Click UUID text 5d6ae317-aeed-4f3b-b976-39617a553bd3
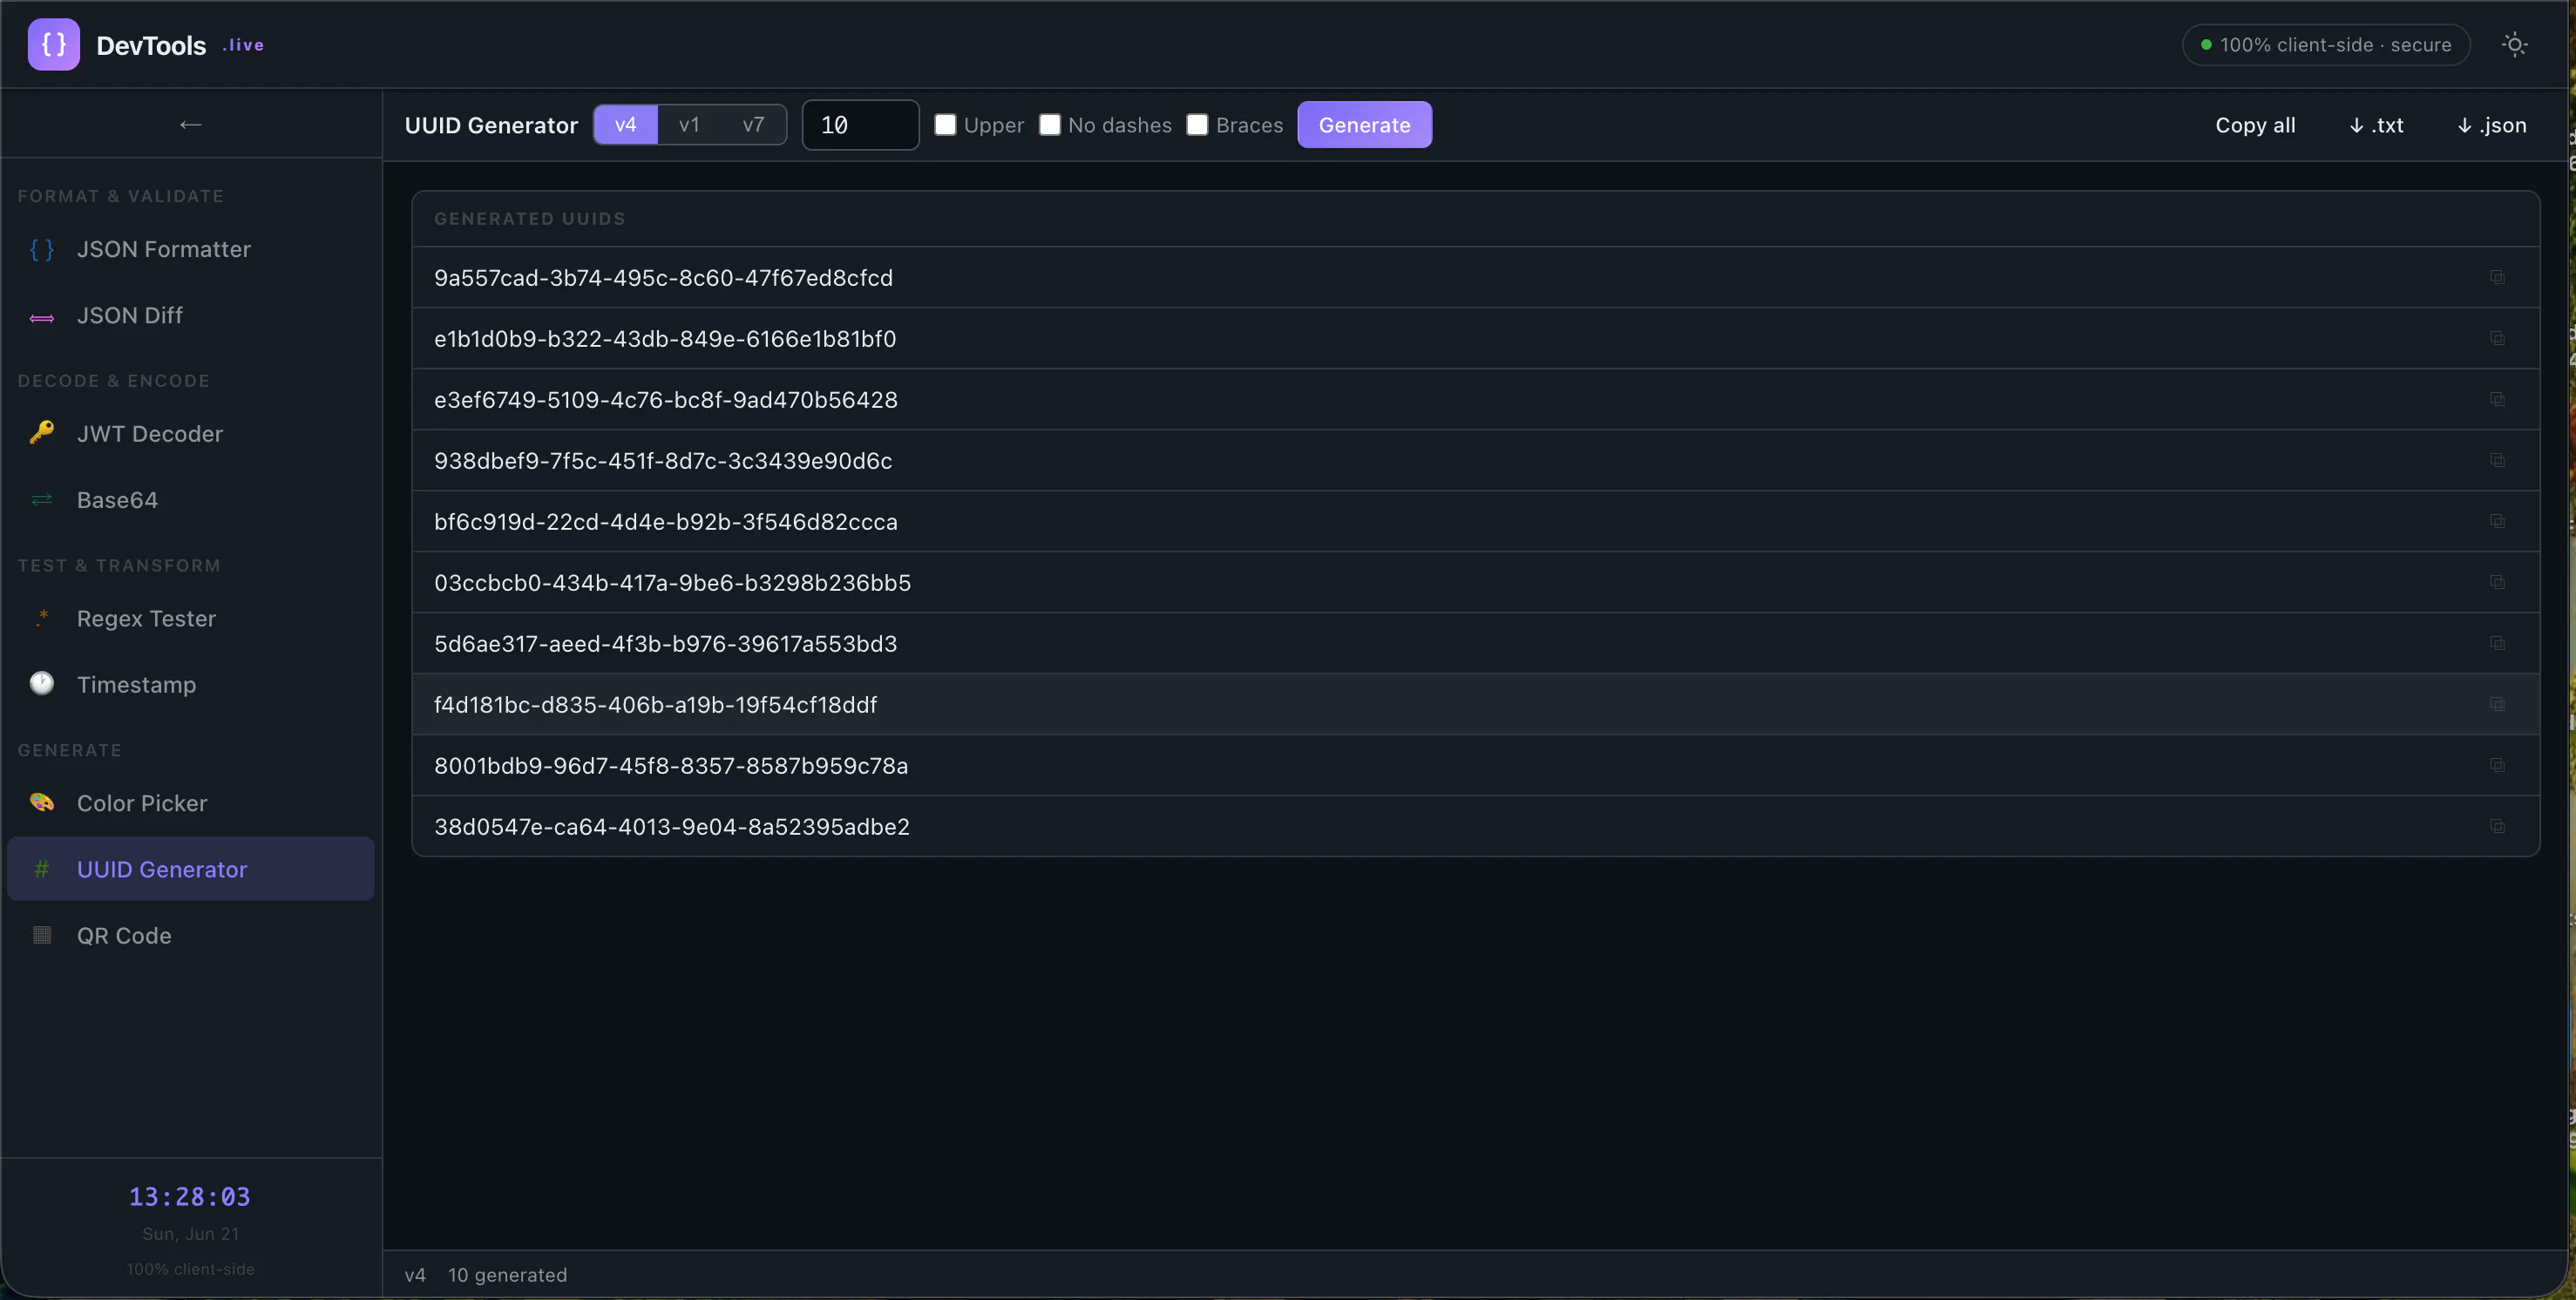Viewport: 2576px width, 1300px height. [x=665, y=643]
